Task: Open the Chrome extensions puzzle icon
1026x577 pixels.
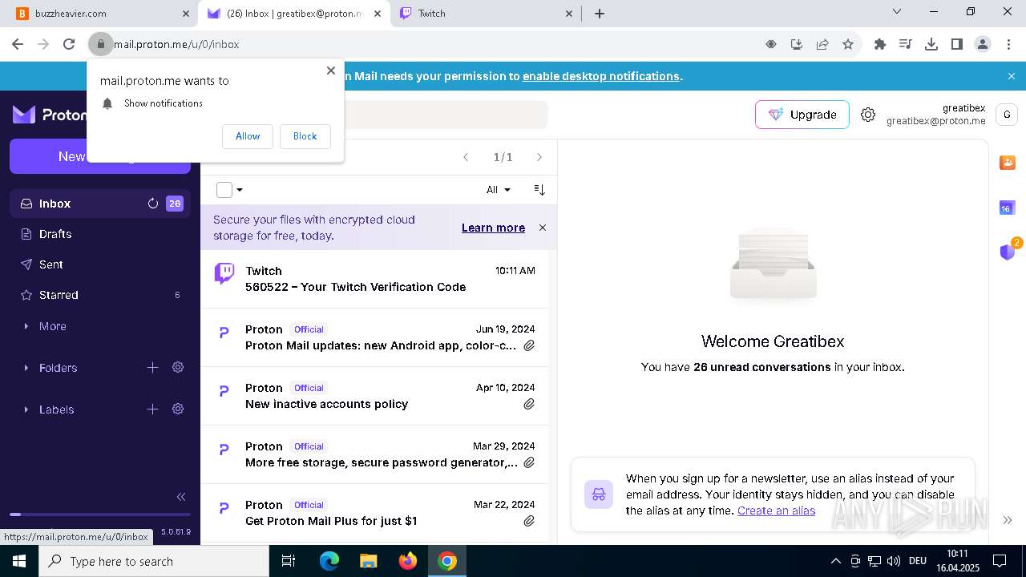Action: pyautogui.click(x=880, y=44)
